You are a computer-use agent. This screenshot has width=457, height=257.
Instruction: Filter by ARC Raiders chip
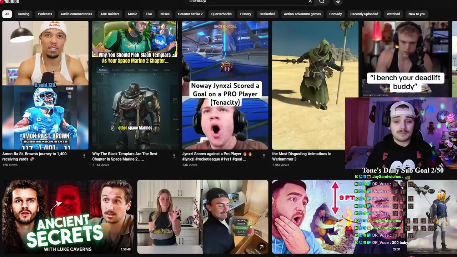[110, 14]
